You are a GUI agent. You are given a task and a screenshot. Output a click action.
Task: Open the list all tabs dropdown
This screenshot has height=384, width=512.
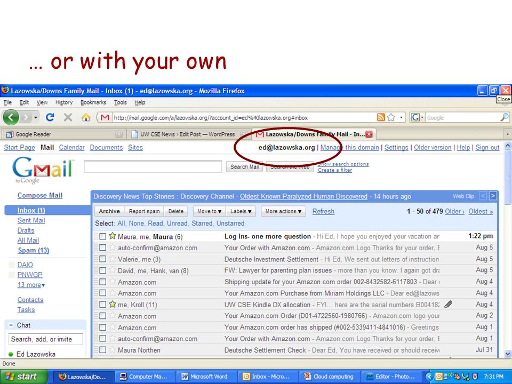pos(507,134)
